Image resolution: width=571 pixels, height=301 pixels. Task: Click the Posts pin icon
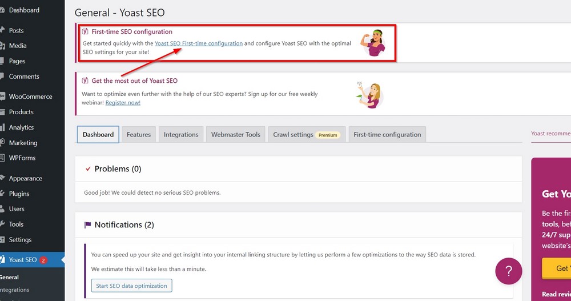2,31
